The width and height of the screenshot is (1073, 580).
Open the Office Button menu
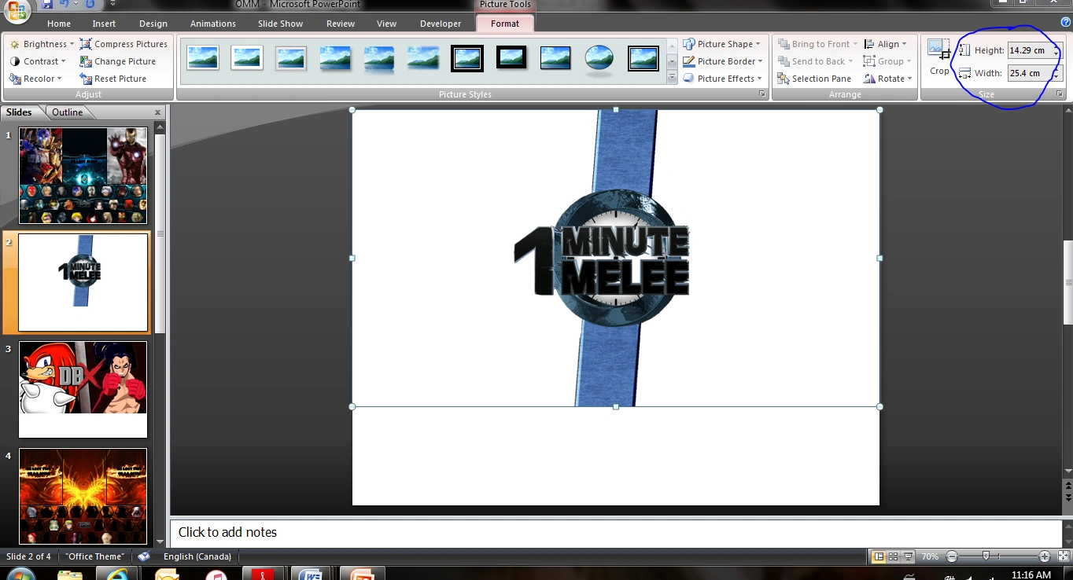(x=16, y=11)
